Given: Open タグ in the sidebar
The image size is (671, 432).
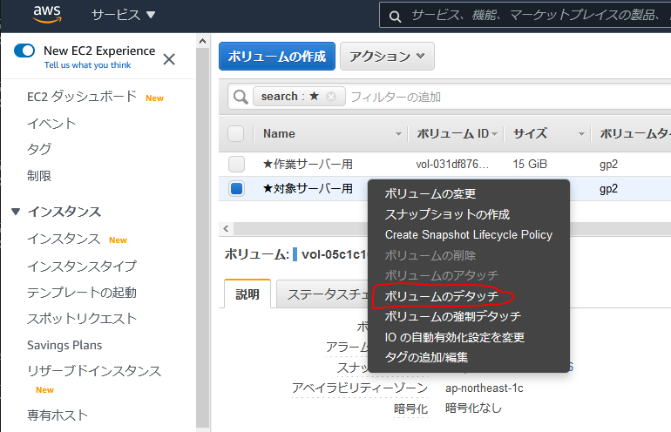Looking at the screenshot, I should [39, 149].
